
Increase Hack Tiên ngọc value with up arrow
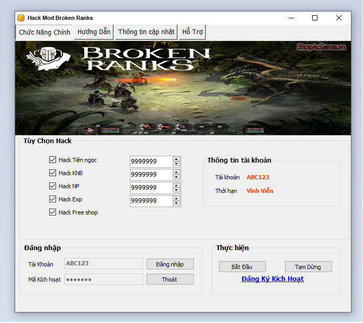pyautogui.click(x=177, y=159)
